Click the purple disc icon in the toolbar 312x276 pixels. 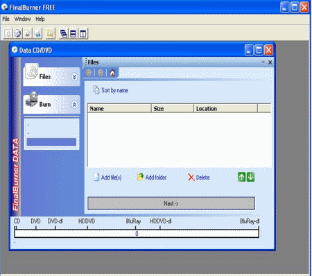(x=17, y=33)
